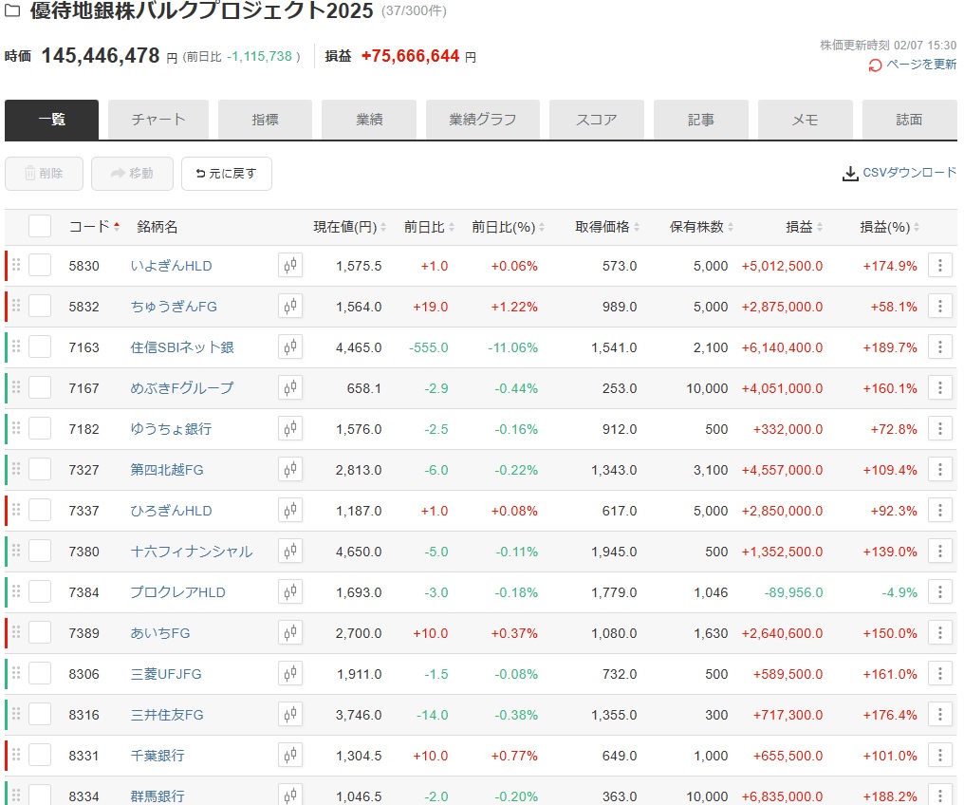Click drag handle of 住信SBIネット銀 row

(x=16, y=346)
